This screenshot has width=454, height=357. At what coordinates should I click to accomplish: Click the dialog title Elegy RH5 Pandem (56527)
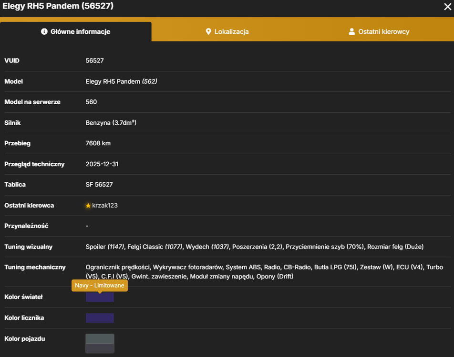tap(58, 6)
